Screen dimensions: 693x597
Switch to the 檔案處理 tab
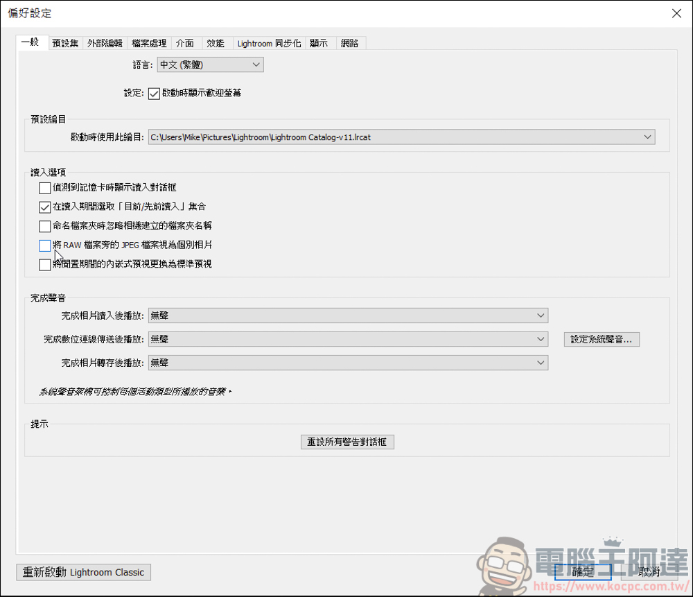coord(149,44)
